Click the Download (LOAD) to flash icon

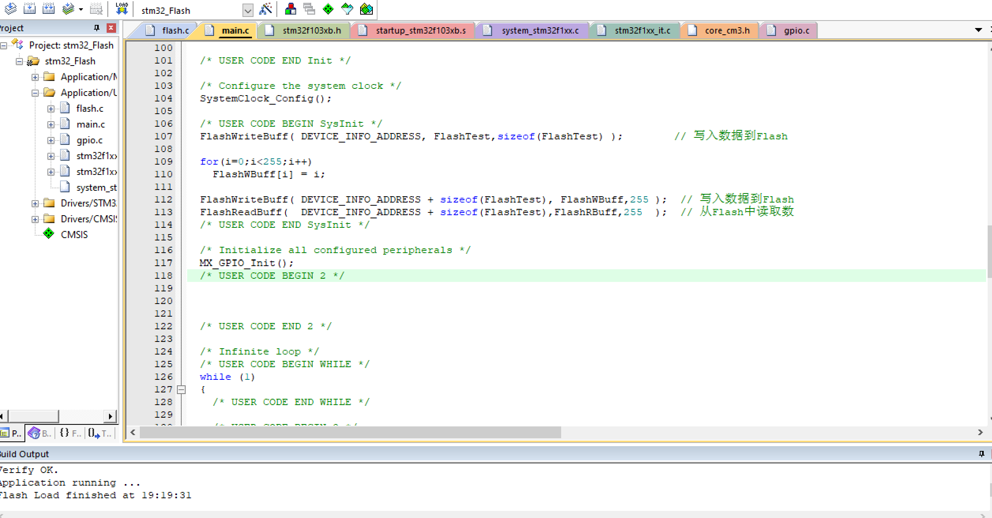122,9
